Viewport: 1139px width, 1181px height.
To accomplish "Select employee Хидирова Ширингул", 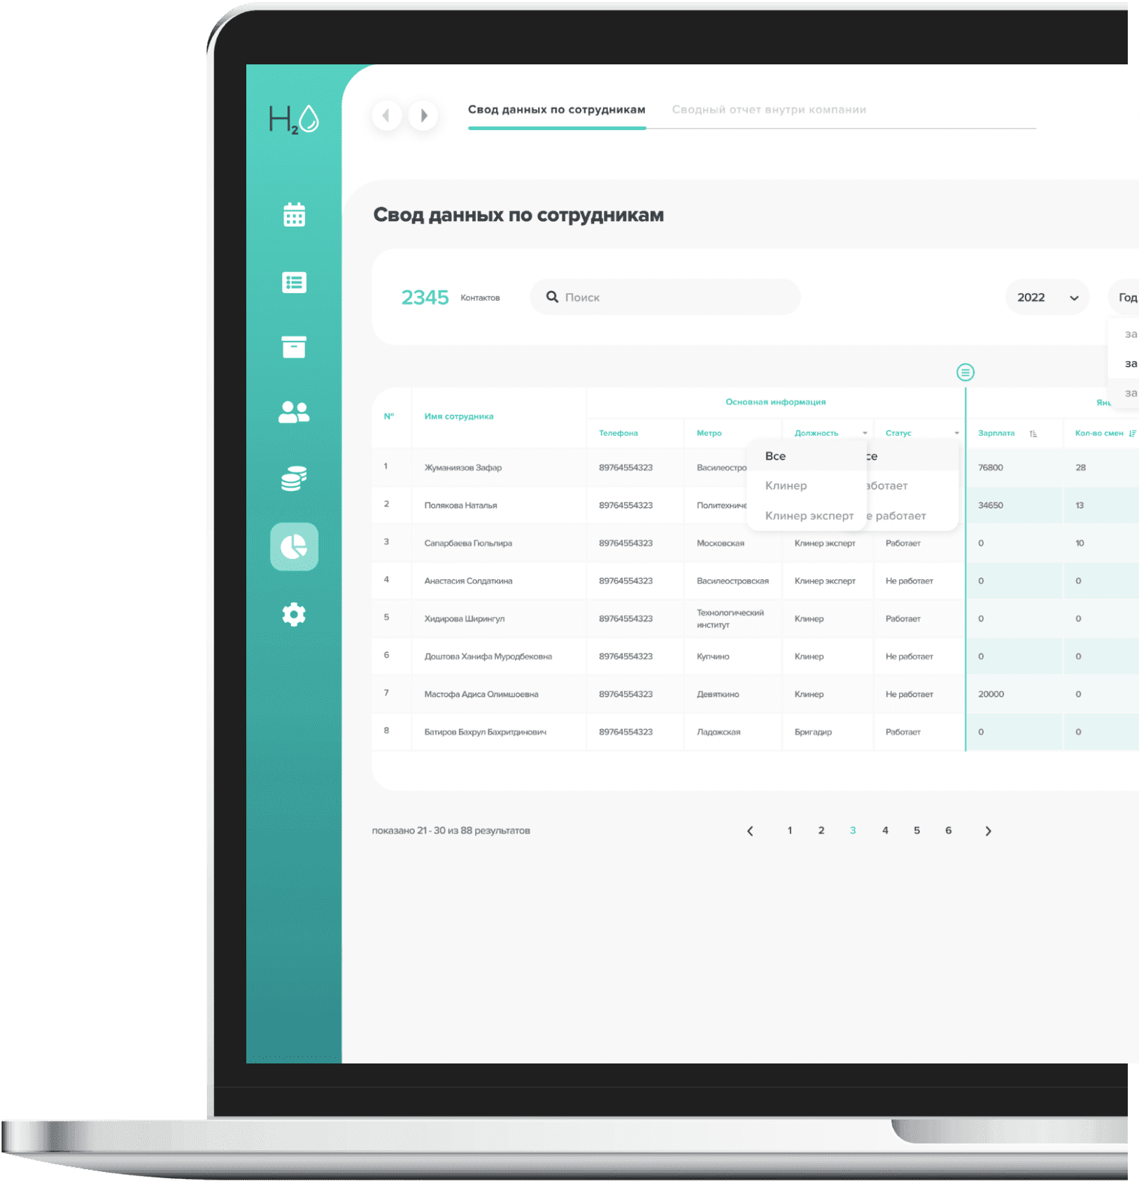I will tap(465, 618).
